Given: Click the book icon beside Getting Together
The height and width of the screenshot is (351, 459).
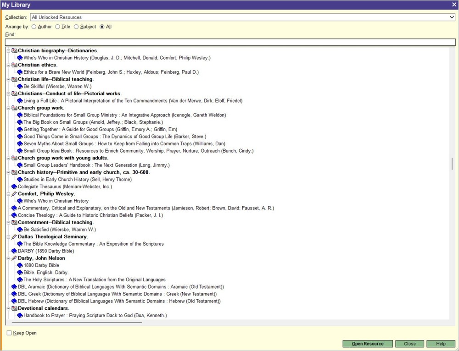Looking at the screenshot, I should (20, 130).
